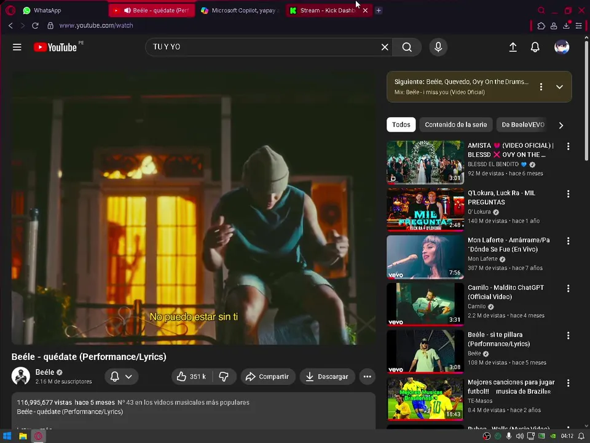Open a new browser tab
590x443 pixels.
(x=379, y=10)
